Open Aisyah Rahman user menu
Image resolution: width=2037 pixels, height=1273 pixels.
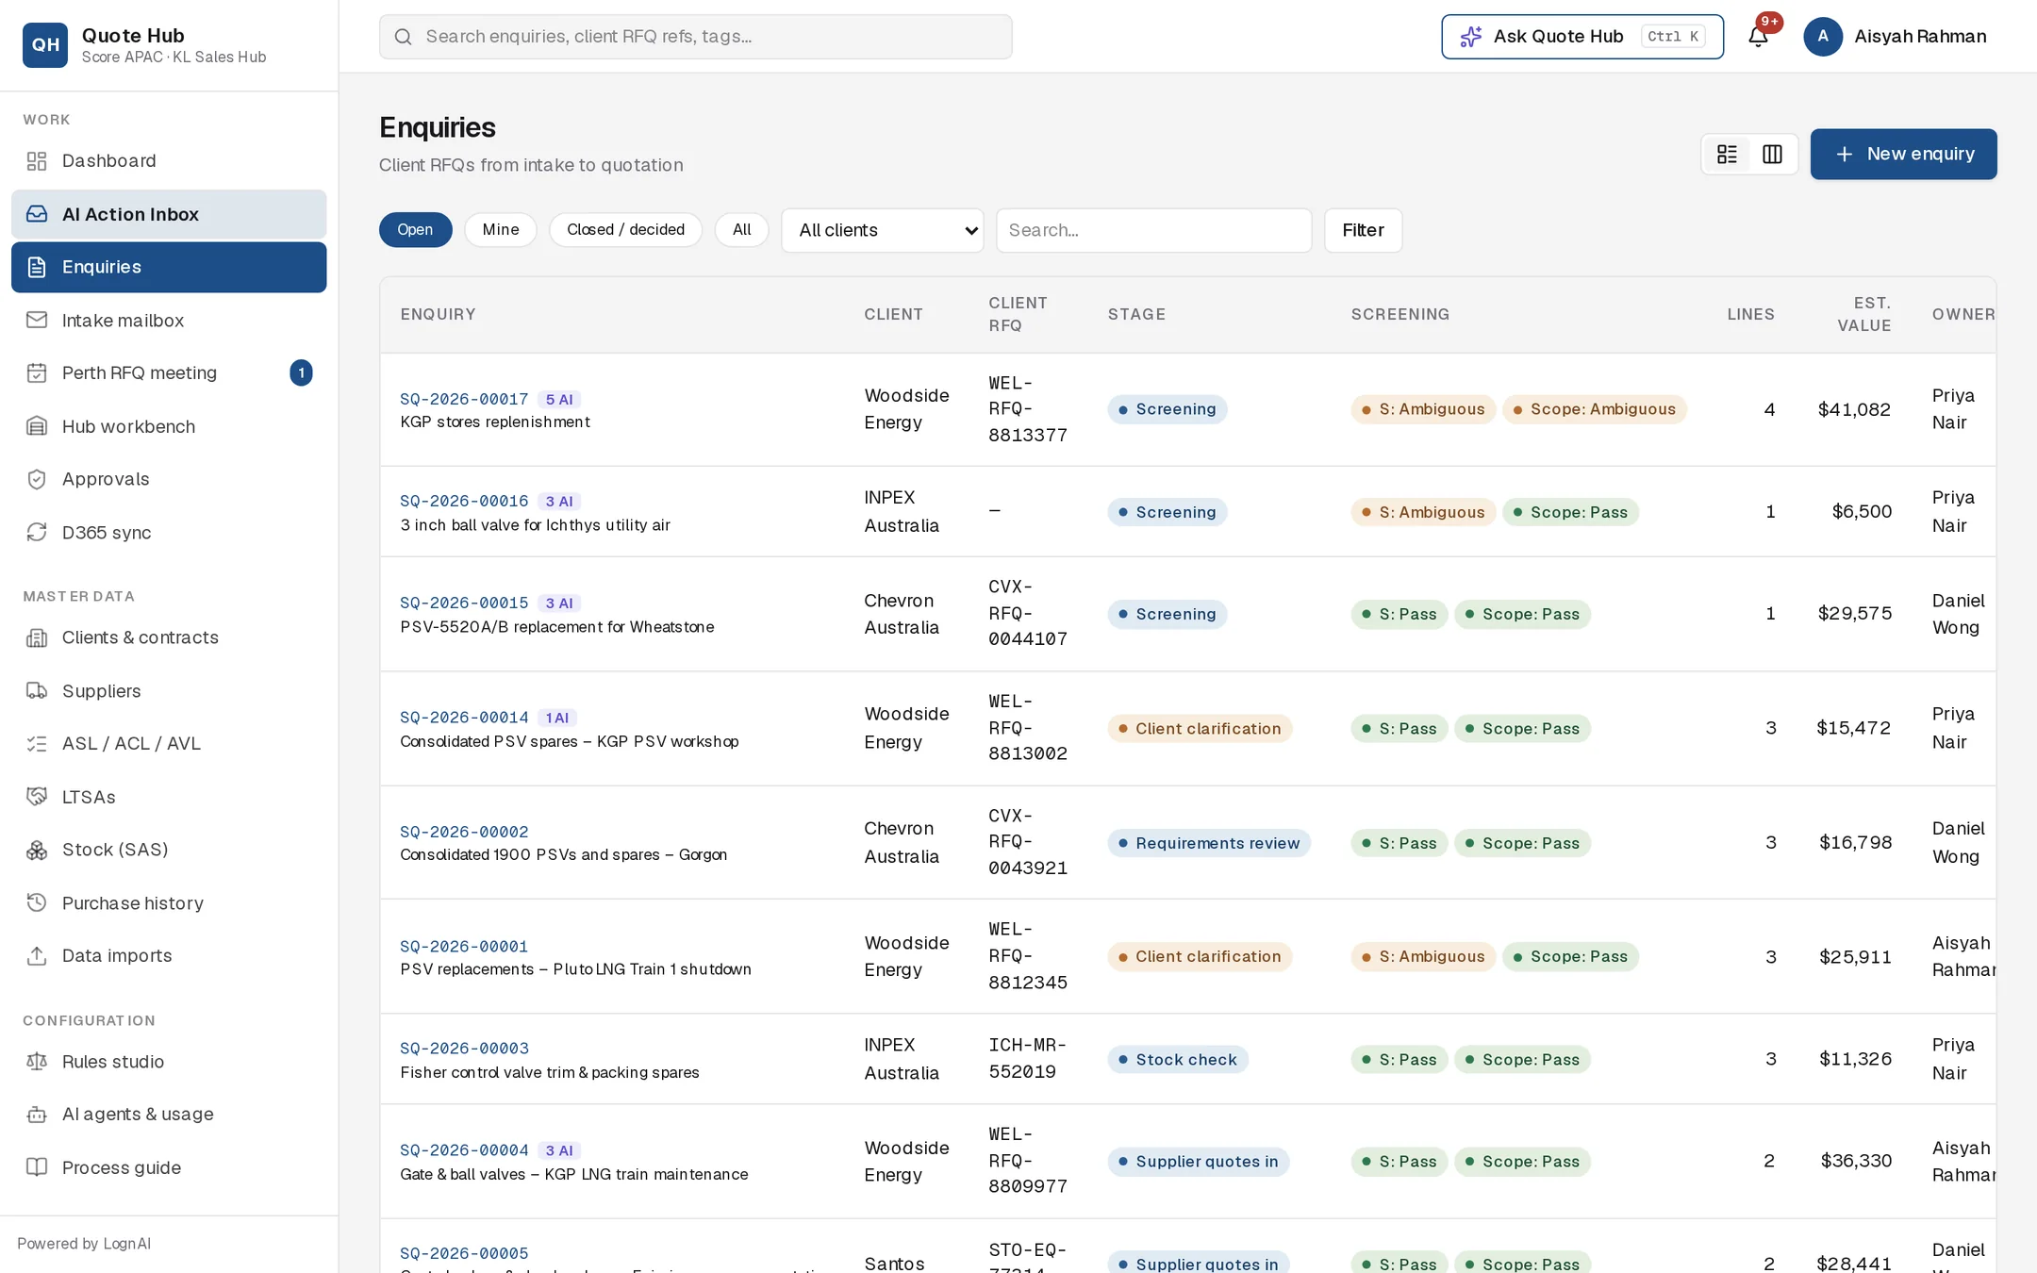1895,37
